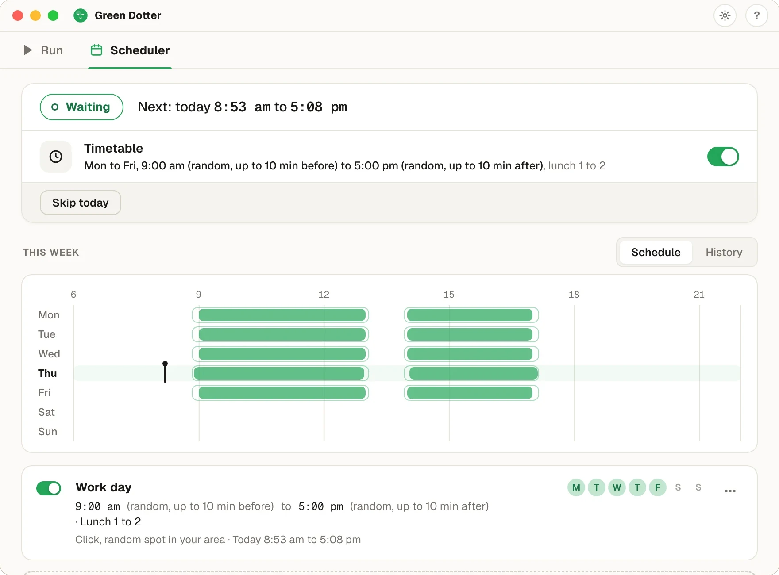This screenshot has height=575, width=779.
Task: Click the Work day title text
Action: (104, 487)
